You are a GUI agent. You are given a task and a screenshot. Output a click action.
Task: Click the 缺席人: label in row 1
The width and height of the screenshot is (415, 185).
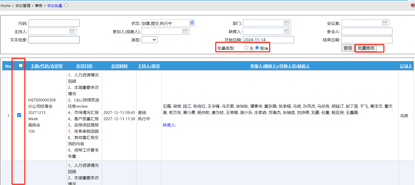tap(170, 125)
